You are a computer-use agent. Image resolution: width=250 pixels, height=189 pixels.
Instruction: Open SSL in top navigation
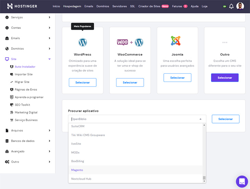pyautogui.click(x=133, y=7)
